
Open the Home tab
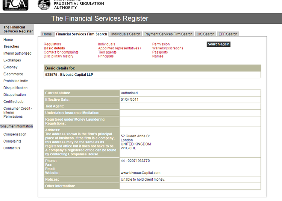point(47,34)
